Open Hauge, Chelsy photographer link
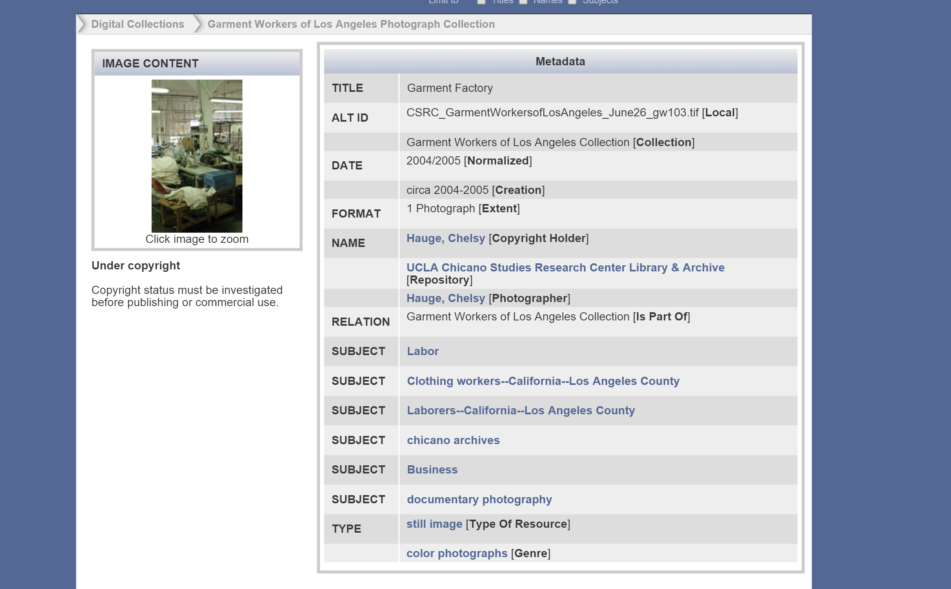The height and width of the screenshot is (589, 951). (x=445, y=298)
